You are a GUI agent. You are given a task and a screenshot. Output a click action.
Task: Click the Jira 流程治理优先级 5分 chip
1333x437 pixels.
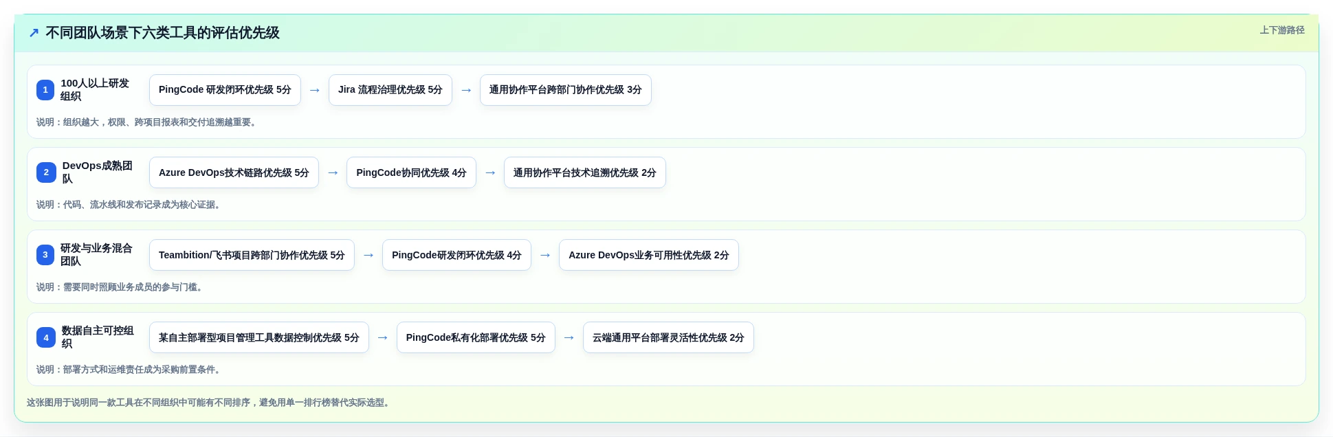(390, 90)
